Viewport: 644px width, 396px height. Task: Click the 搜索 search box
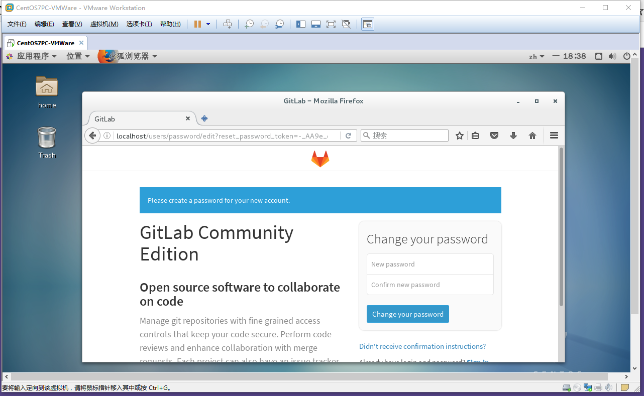[404, 136]
